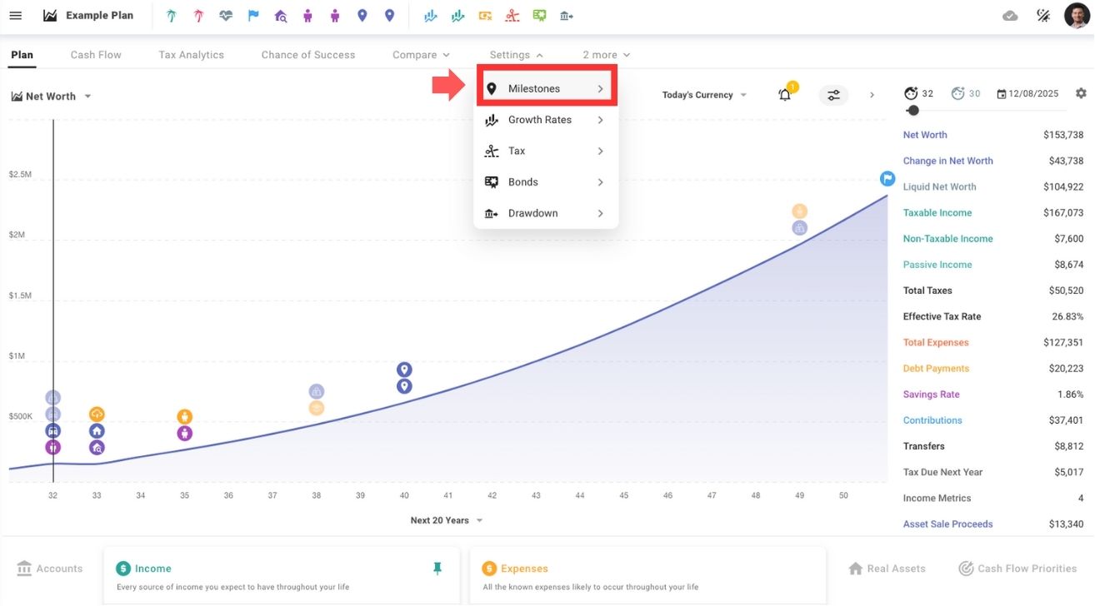This screenshot has height=606, width=1095.
Task: Select Milestones from the Settings menu
Action: click(546, 88)
